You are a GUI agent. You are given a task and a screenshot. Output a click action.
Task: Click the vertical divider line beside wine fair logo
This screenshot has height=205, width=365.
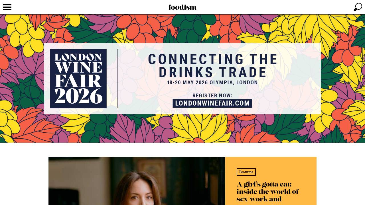pos(117,79)
